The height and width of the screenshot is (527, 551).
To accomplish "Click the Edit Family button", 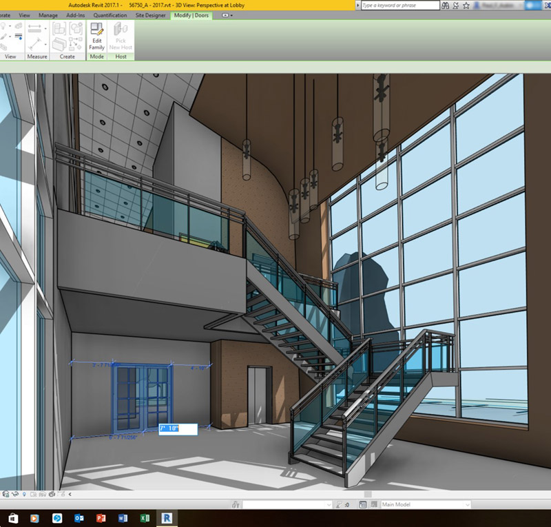I will [96, 37].
